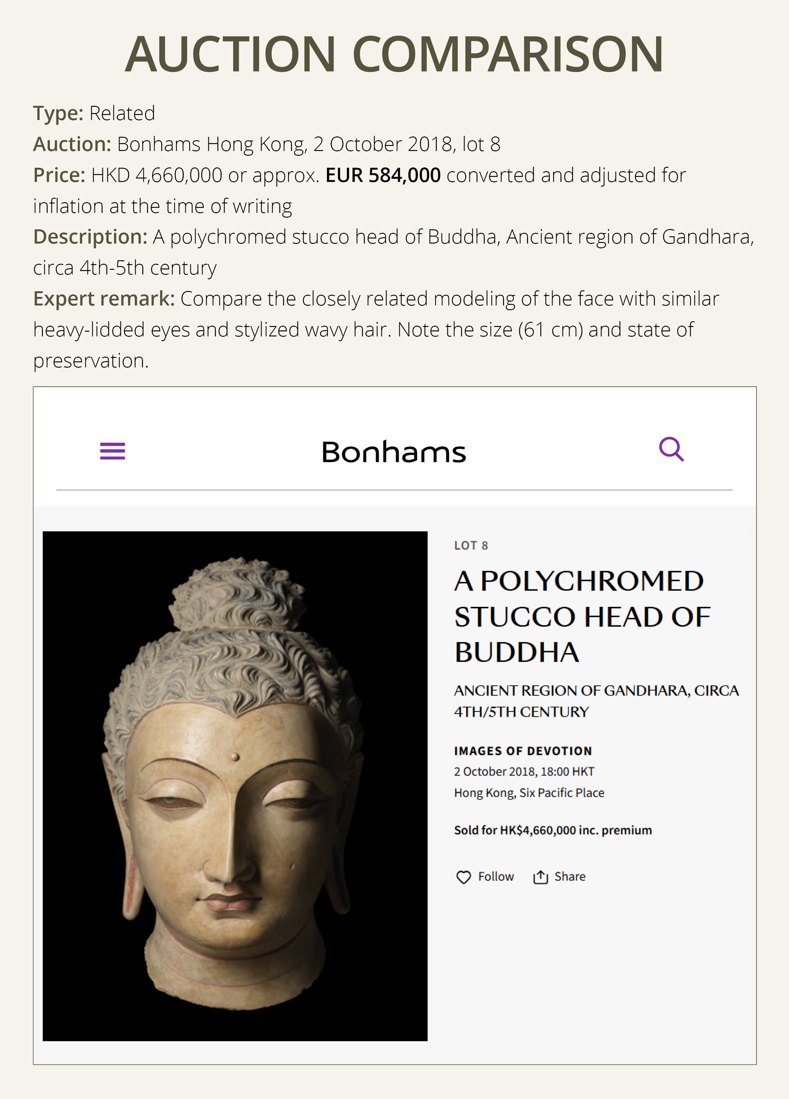Click the Bonhams Hong Kong auction line

(x=308, y=144)
